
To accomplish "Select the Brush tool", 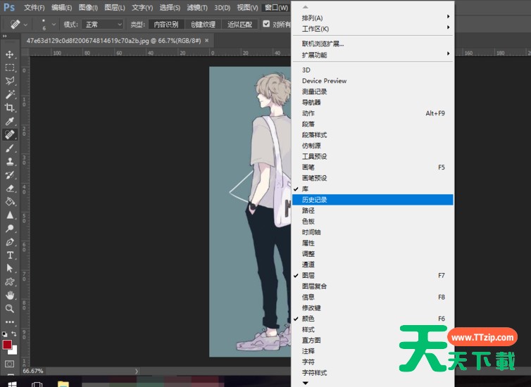I will [x=10, y=148].
